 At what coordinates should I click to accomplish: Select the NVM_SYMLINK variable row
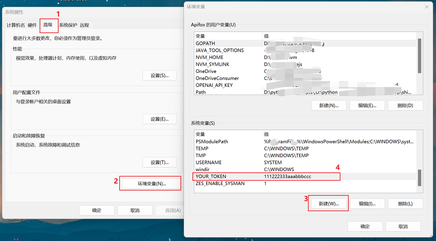(x=305, y=64)
